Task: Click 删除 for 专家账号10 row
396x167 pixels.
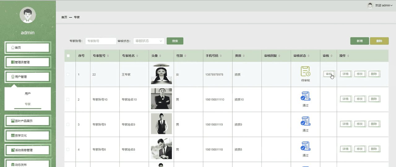Action: tap(374, 99)
